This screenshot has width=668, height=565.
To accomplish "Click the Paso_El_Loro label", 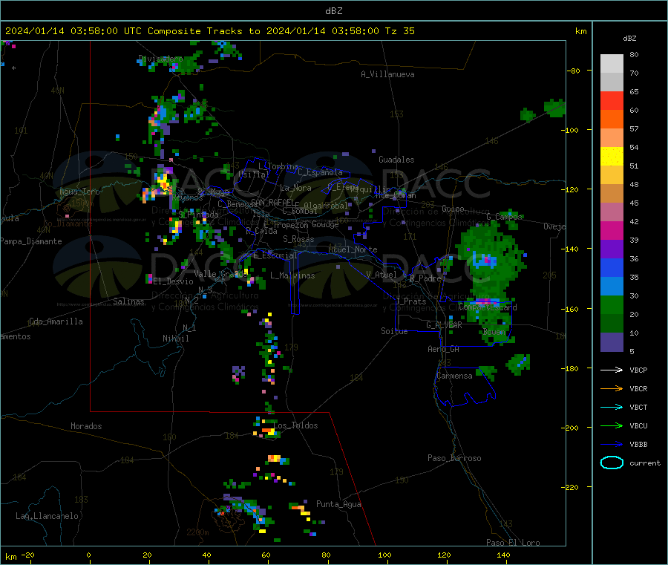I will point(513,543).
